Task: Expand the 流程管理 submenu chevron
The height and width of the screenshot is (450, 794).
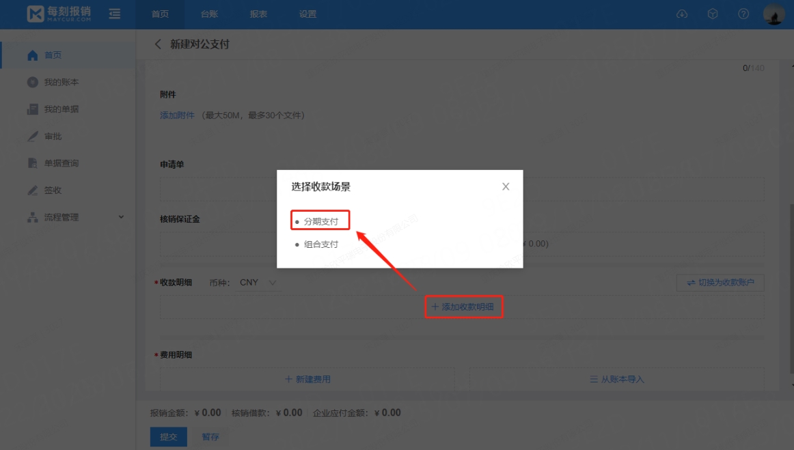Action: [x=121, y=216]
